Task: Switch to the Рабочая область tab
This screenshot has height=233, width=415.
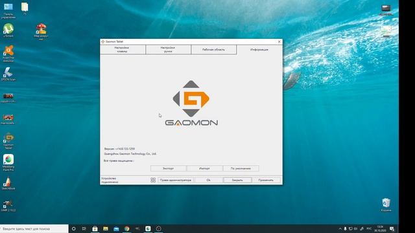Action: coord(214,49)
